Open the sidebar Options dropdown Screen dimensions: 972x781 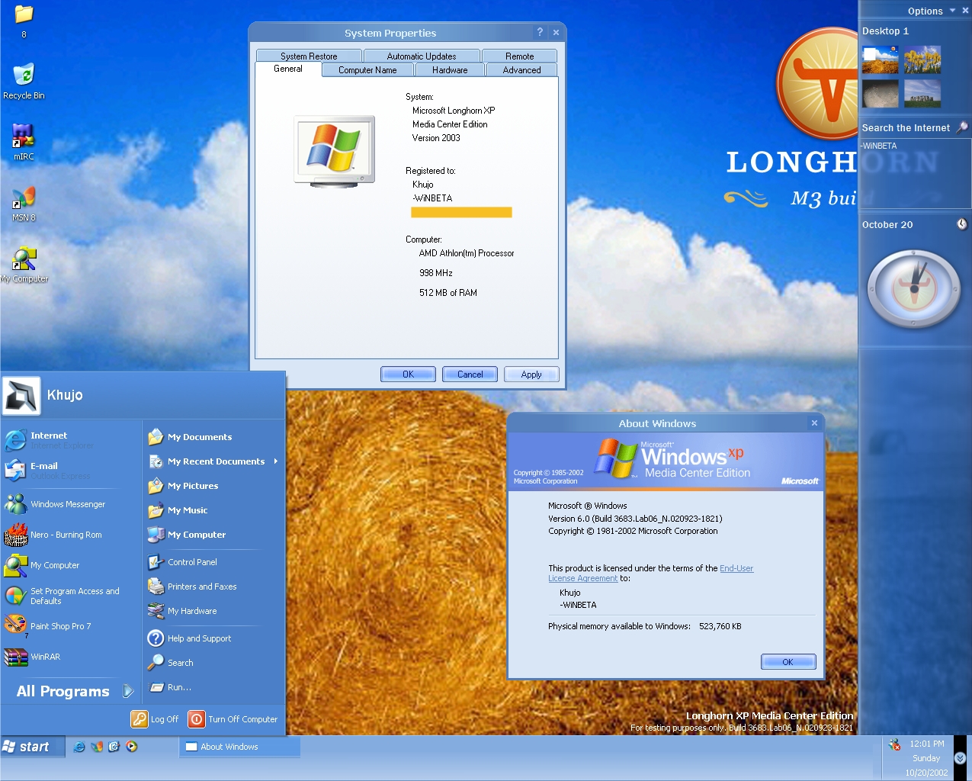(x=931, y=11)
